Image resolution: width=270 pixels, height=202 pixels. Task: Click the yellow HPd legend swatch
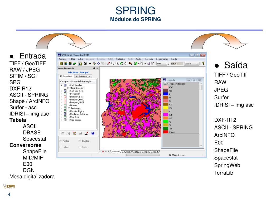pos(166,108)
